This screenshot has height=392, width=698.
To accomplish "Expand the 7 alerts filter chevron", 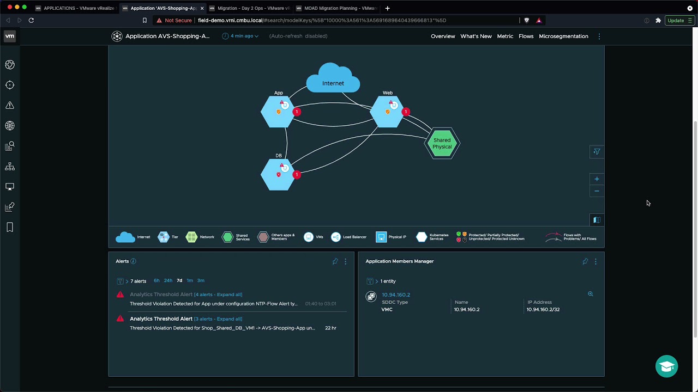I will 127,281.
